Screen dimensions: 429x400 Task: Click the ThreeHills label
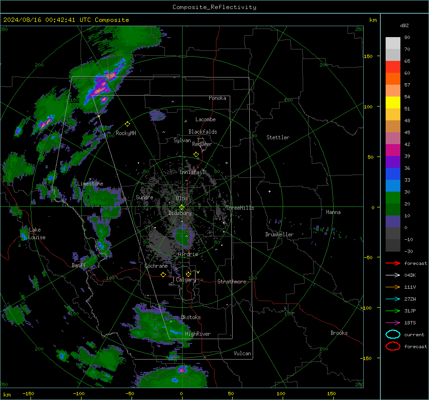click(240, 208)
